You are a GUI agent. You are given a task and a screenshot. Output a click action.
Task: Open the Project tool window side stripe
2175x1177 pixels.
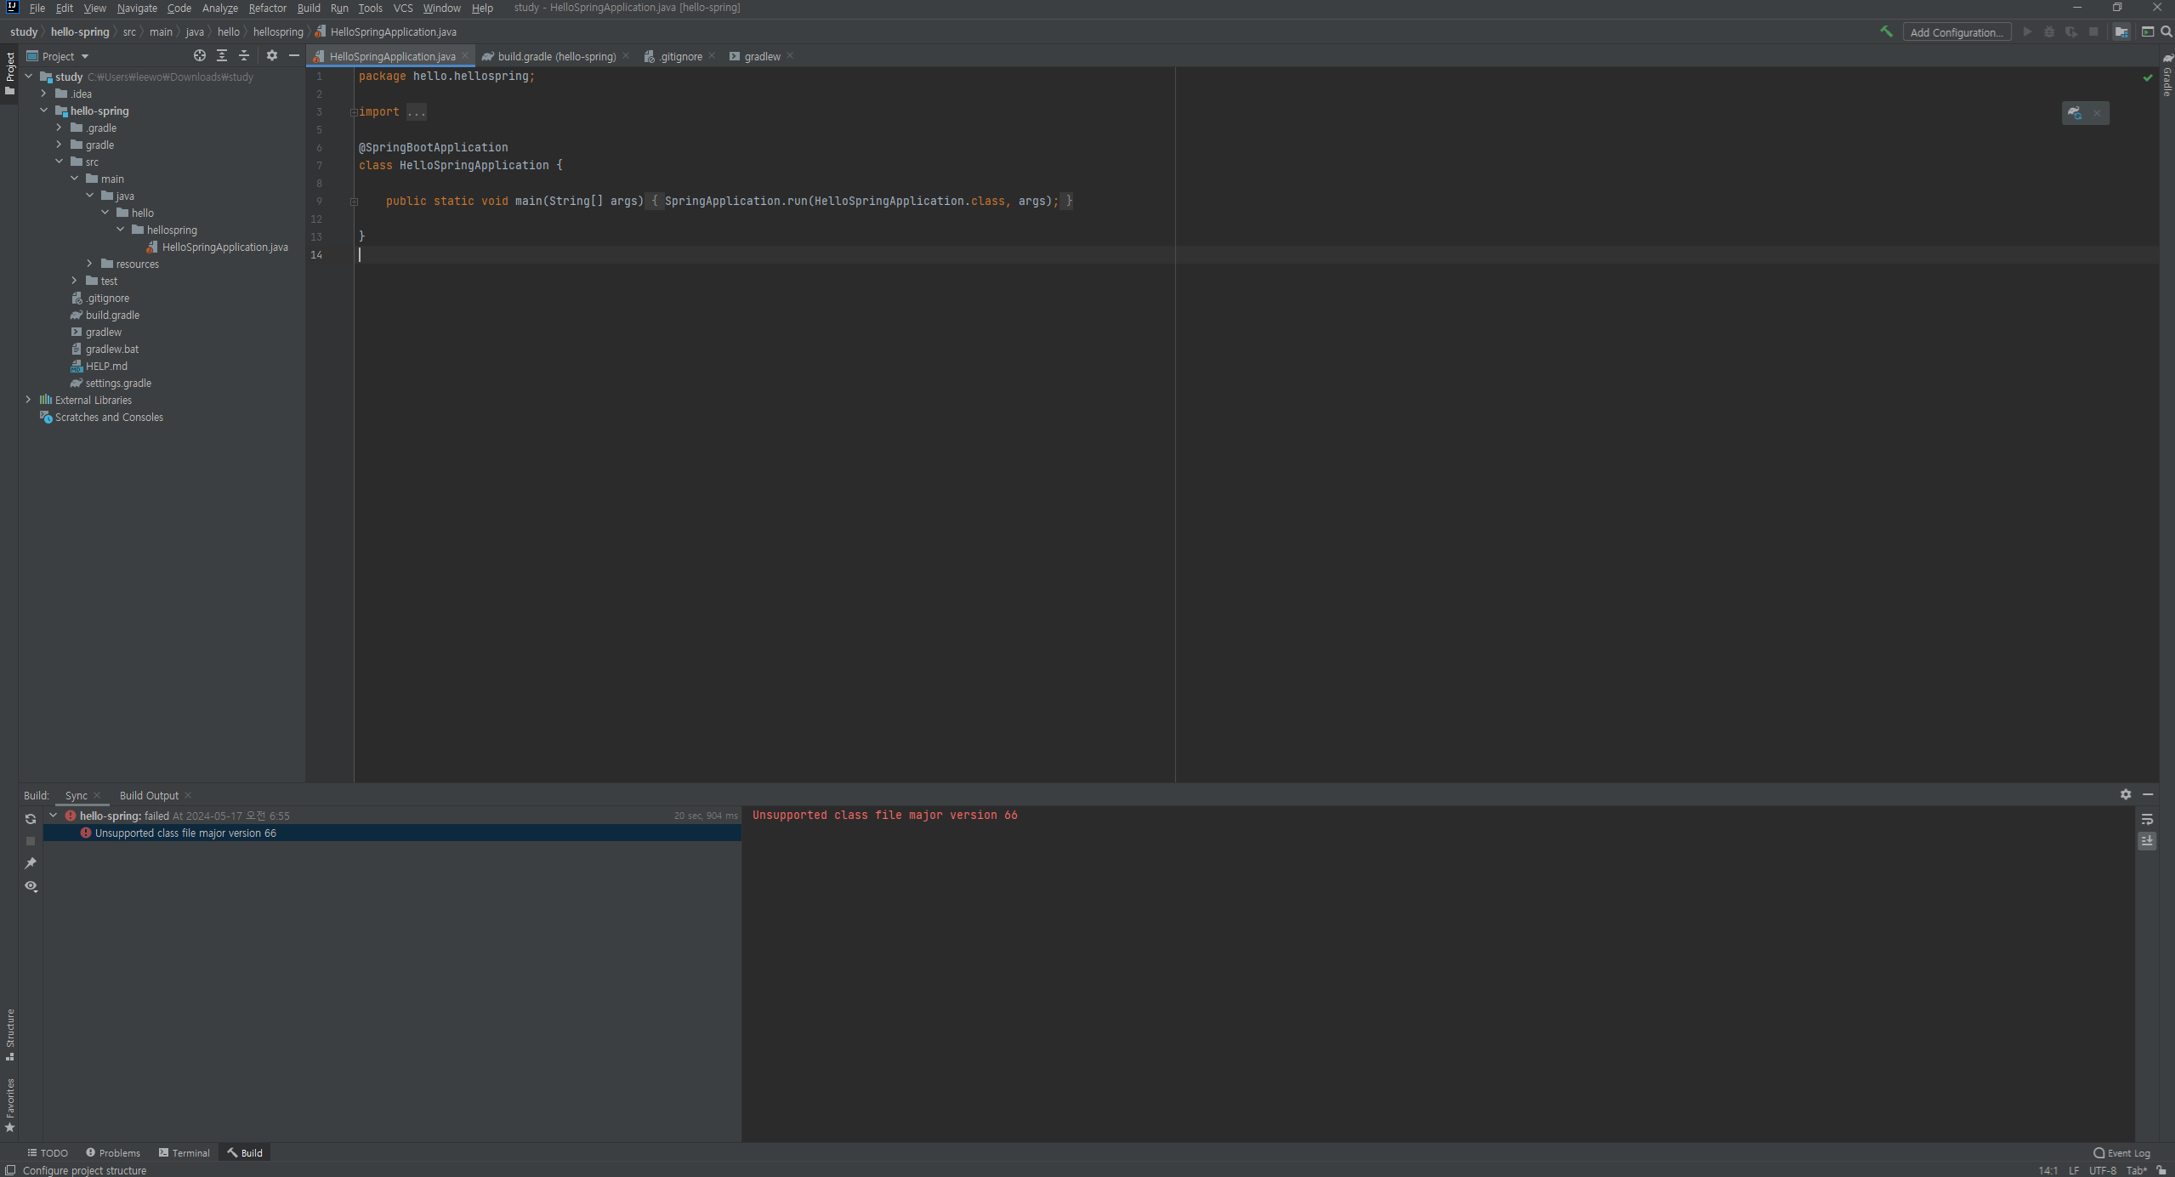point(9,74)
